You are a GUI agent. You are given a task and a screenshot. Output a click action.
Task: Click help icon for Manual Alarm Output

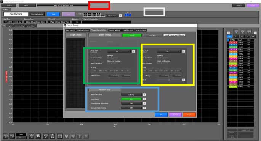pos(144,108)
